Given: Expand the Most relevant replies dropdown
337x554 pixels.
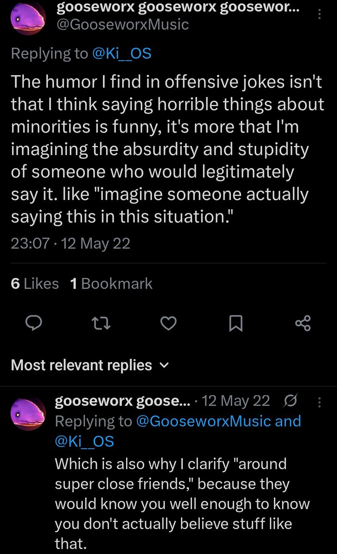Looking at the screenshot, I should tap(90, 365).
